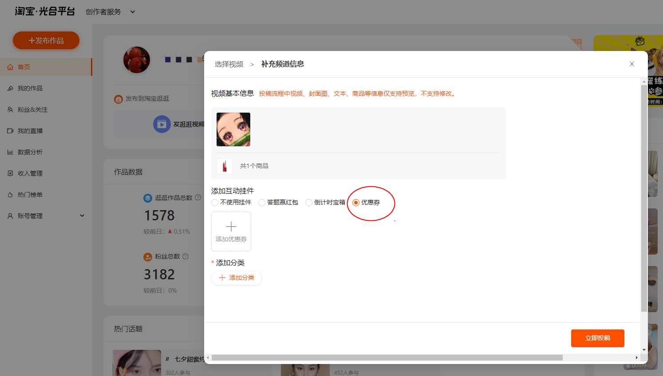The width and height of the screenshot is (663, 376).
Task: Click the 首页 home icon in sidebar
Action: pyautogui.click(x=10, y=67)
